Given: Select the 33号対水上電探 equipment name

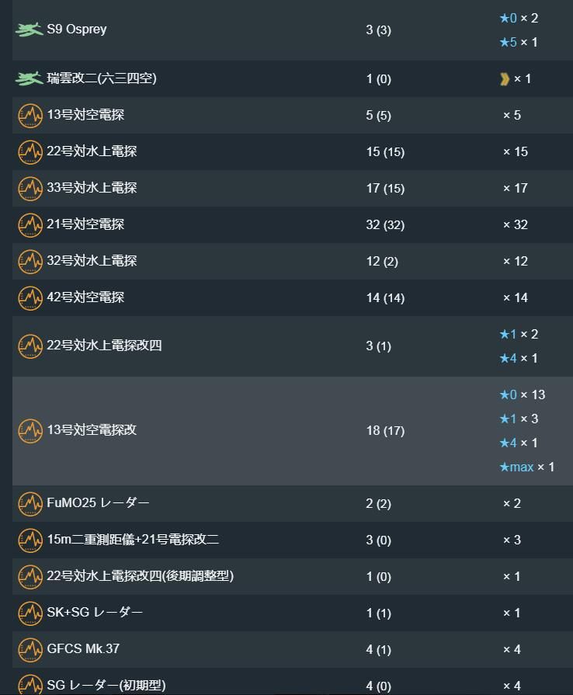Looking at the screenshot, I should tap(92, 188).
